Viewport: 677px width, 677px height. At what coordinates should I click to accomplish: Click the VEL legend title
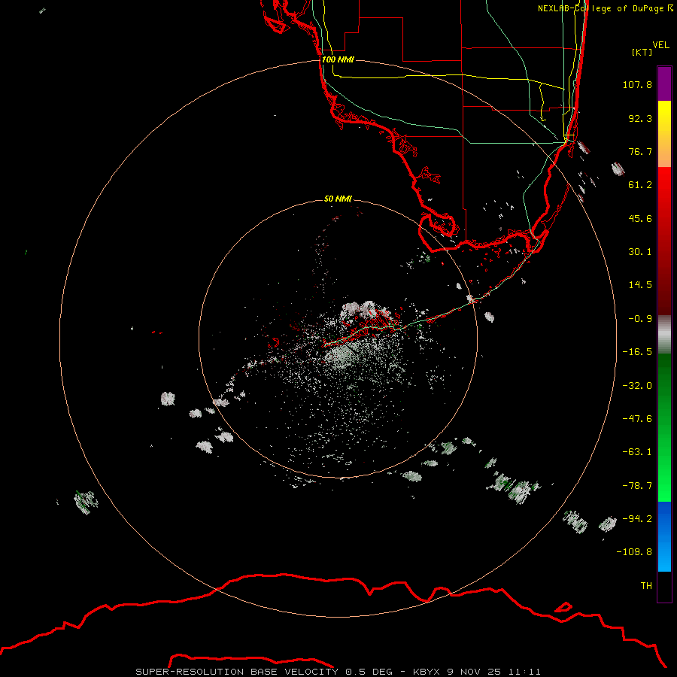[x=660, y=45]
